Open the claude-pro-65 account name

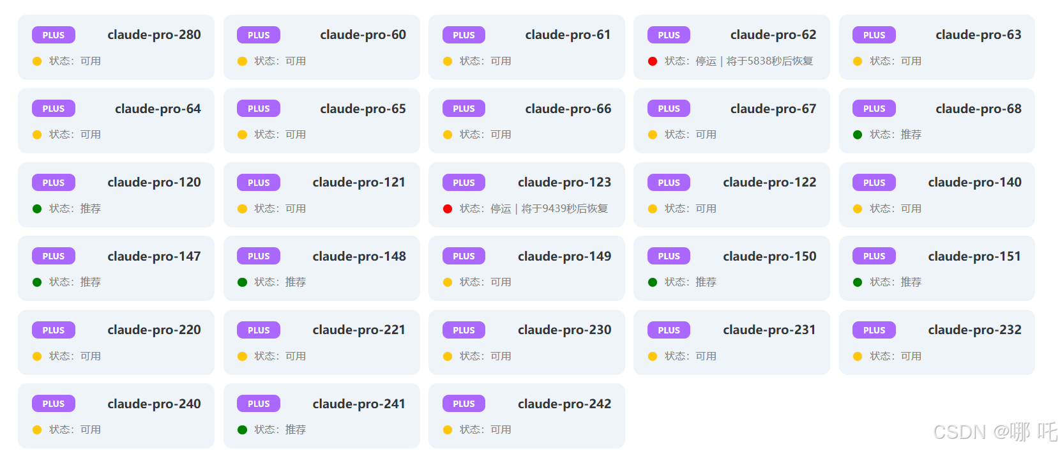[363, 109]
